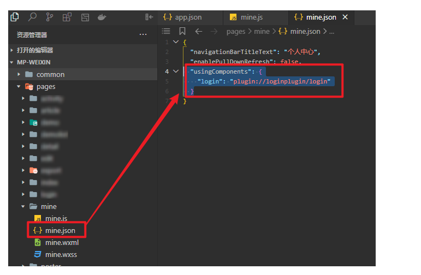Open the Search magnifier icon
Image resolution: width=421 pixels, height=275 pixels.
click(x=32, y=17)
